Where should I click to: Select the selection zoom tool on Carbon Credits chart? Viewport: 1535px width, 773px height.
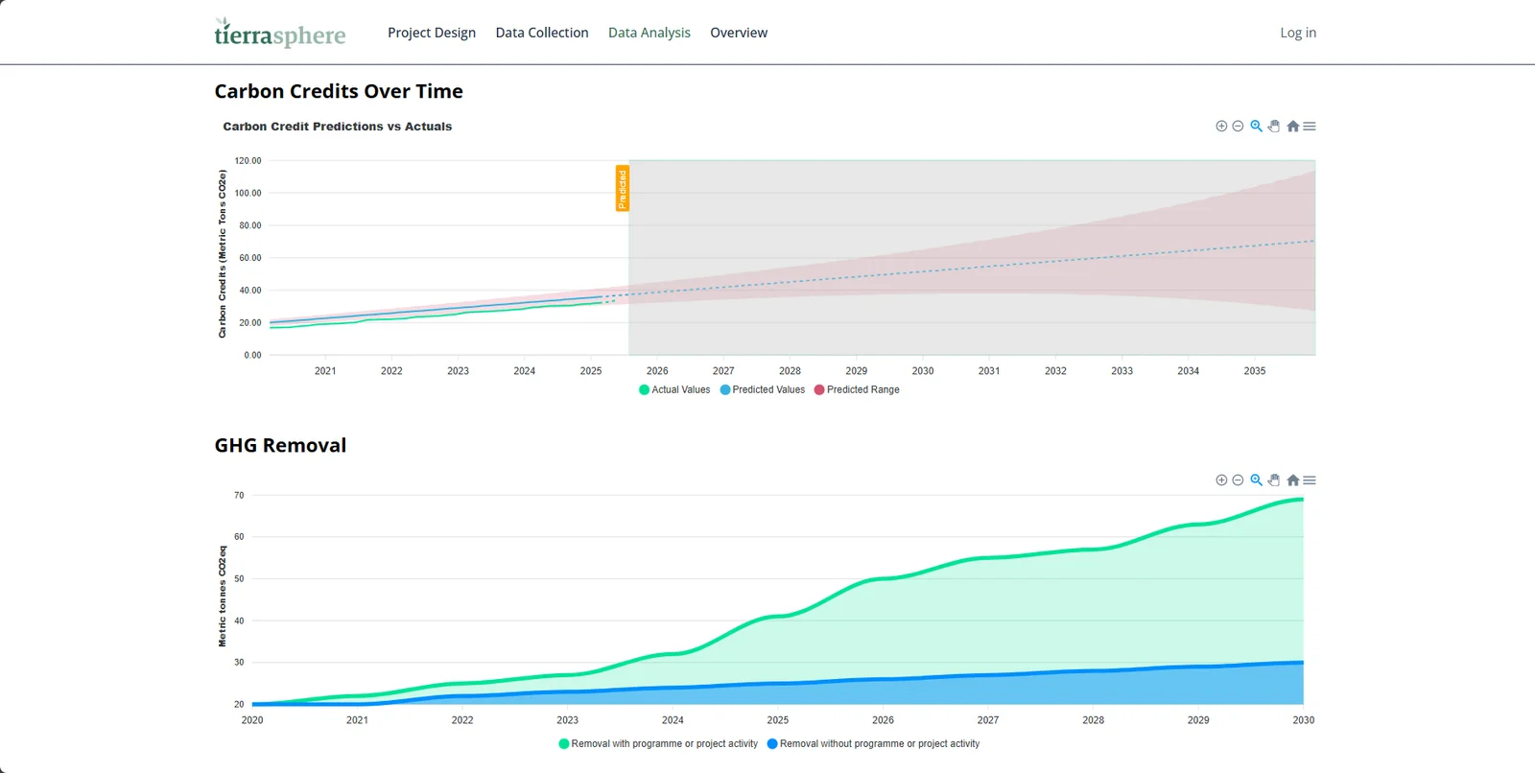(x=1256, y=127)
